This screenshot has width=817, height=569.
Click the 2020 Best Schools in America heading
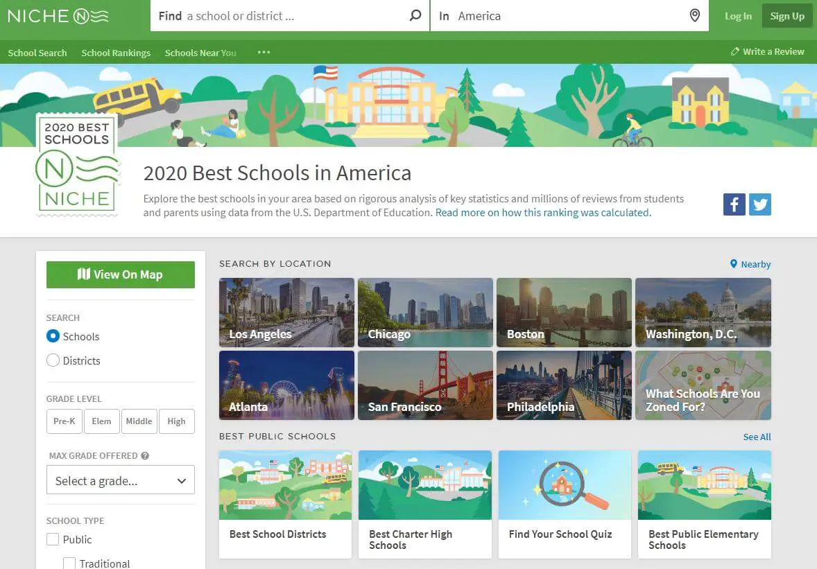(277, 173)
